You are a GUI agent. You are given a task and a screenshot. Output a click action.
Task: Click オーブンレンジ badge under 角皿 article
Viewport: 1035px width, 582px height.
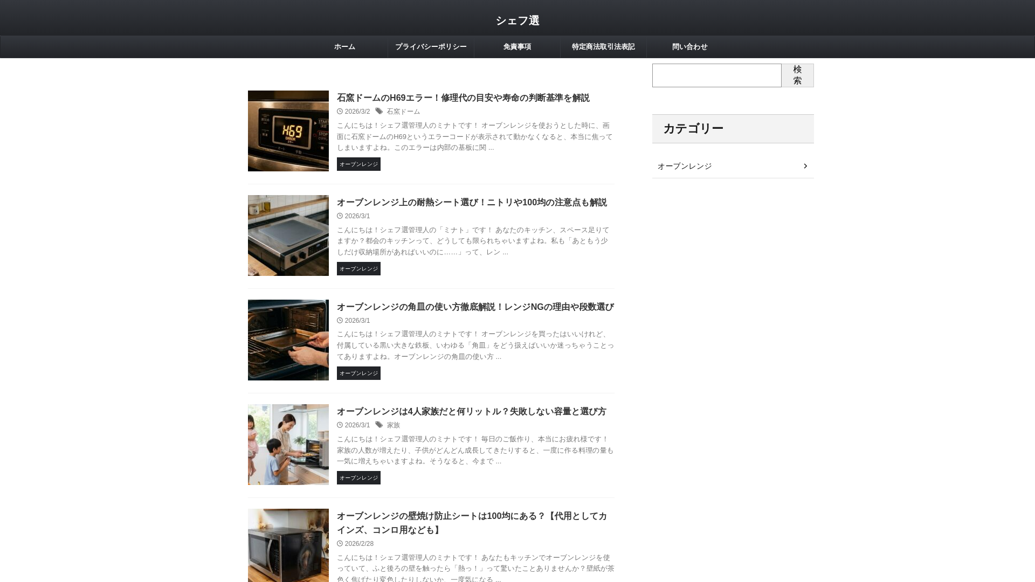pyautogui.click(x=358, y=373)
